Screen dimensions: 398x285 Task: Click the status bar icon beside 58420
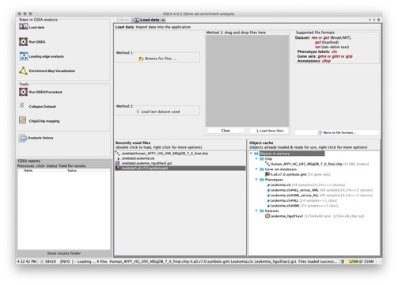42,261
